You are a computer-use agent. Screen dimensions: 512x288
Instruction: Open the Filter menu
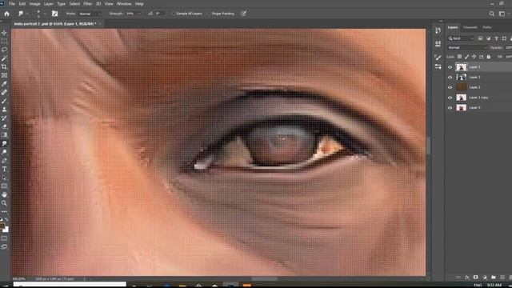coord(87,4)
